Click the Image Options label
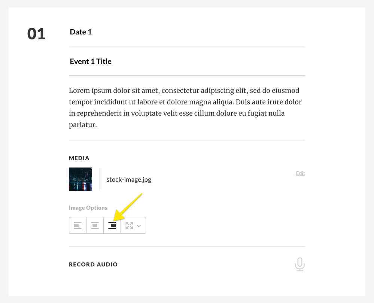 (88, 208)
